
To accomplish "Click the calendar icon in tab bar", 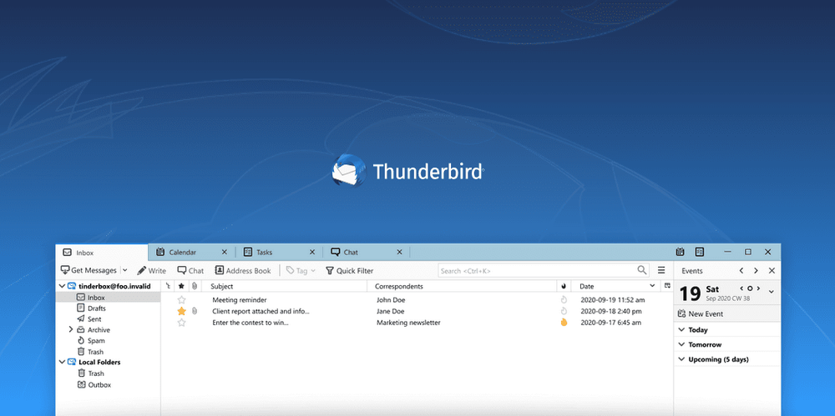I will (681, 252).
